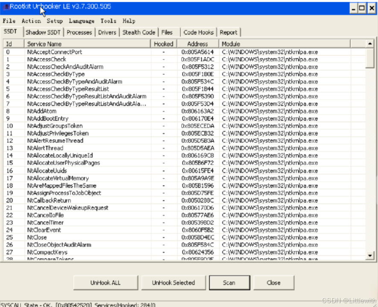The height and width of the screenshot is (307, 378).
Task: Sort by the Service Name column header
Action: [x=87, y=44]
